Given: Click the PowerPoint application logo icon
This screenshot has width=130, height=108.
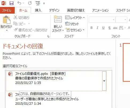Looking at the screenshot, I should click(4, 3).
